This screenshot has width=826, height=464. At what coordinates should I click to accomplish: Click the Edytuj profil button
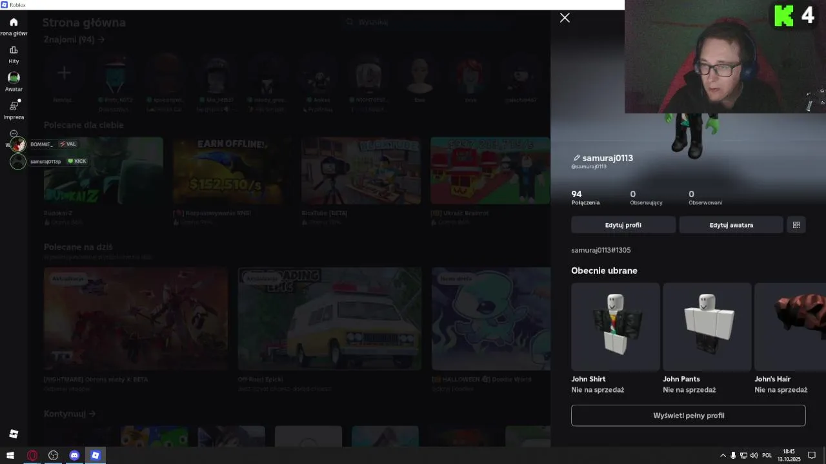pyautogui.click(x=623, y=225)
